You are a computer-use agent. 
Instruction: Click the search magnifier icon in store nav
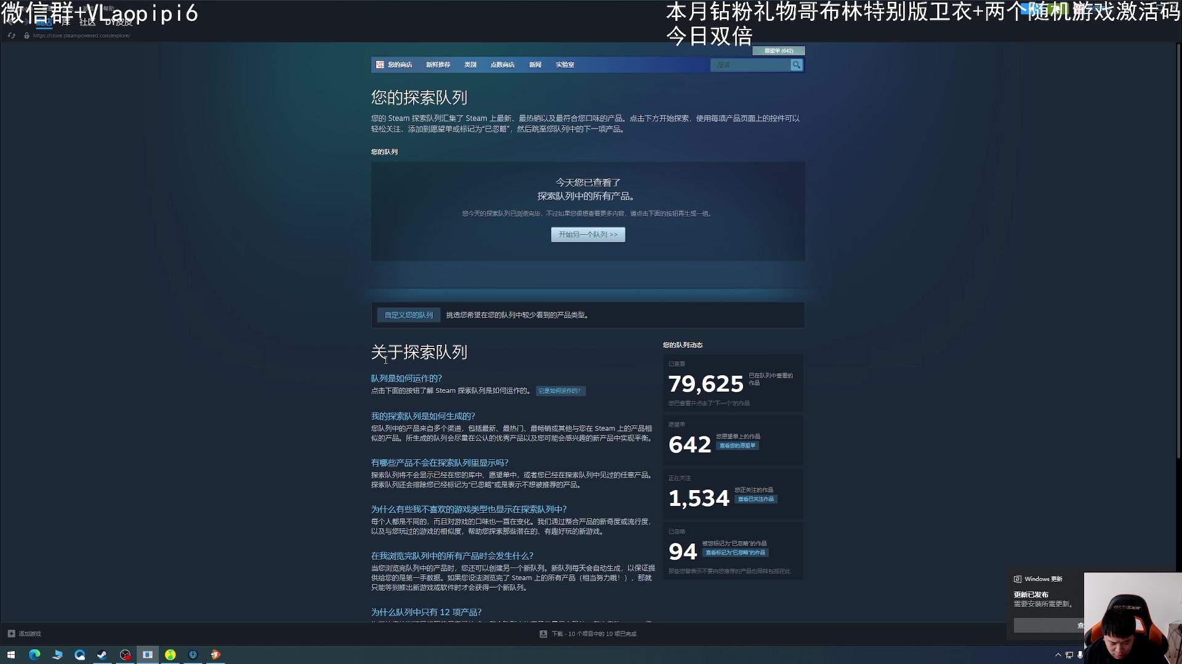[797, 65]
